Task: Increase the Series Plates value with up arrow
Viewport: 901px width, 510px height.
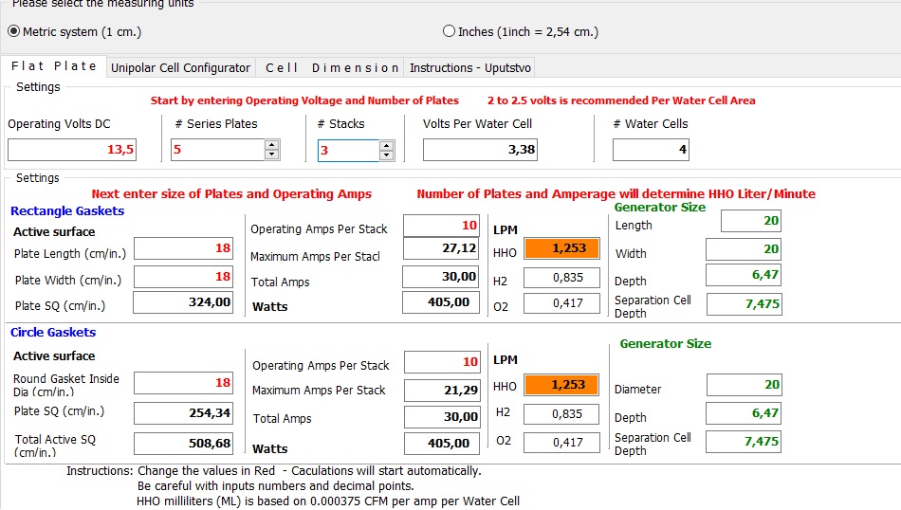Action: [x=272, y=145]
